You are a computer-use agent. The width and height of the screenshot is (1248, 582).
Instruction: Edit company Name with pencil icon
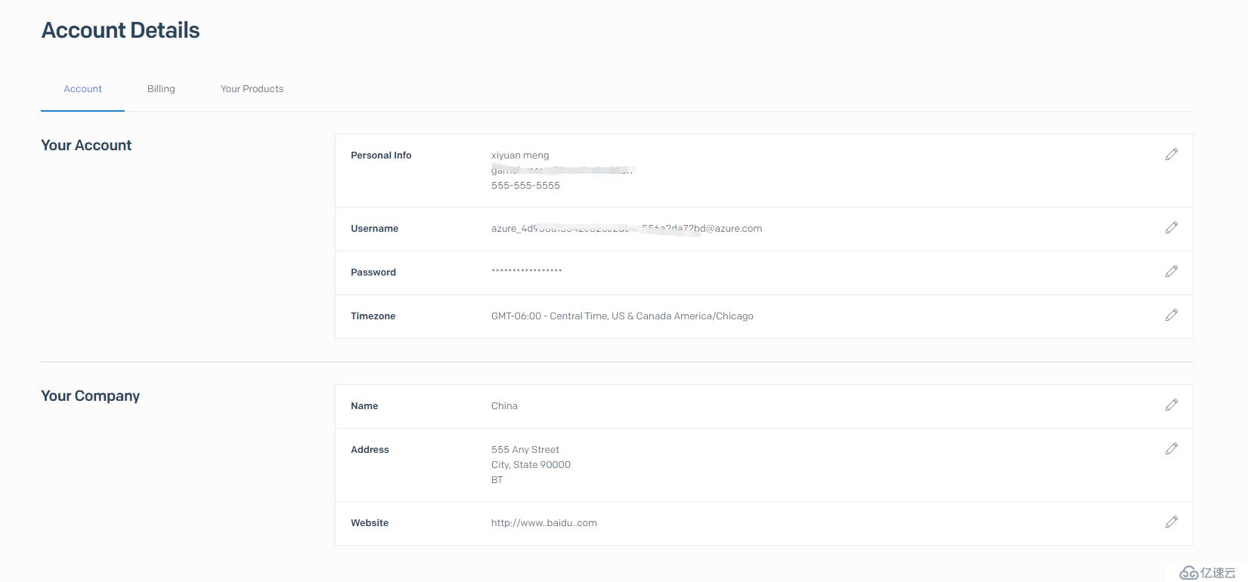click(1172, 405)
